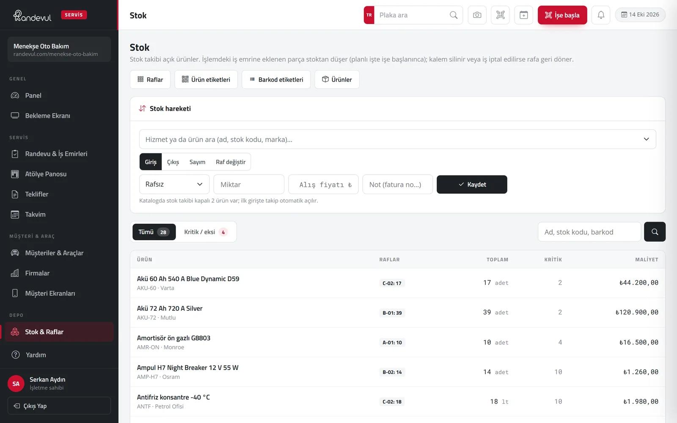Focus the Not (fatura no...) field
Image resolution: width=677 pixels, height=423 pixels.
click(x=398, y=184)
